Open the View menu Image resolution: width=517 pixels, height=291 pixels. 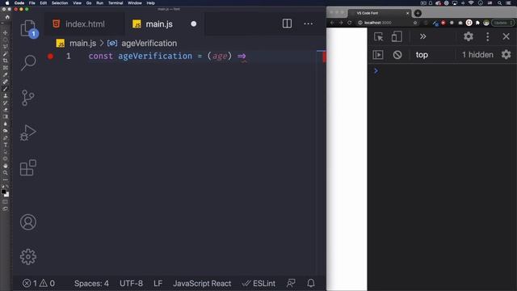78,3
